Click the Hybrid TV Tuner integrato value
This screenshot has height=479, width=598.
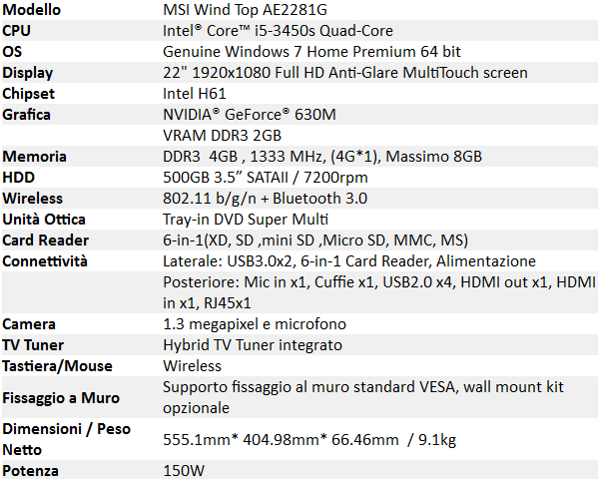pyautogui.click(x=253, y=345)
